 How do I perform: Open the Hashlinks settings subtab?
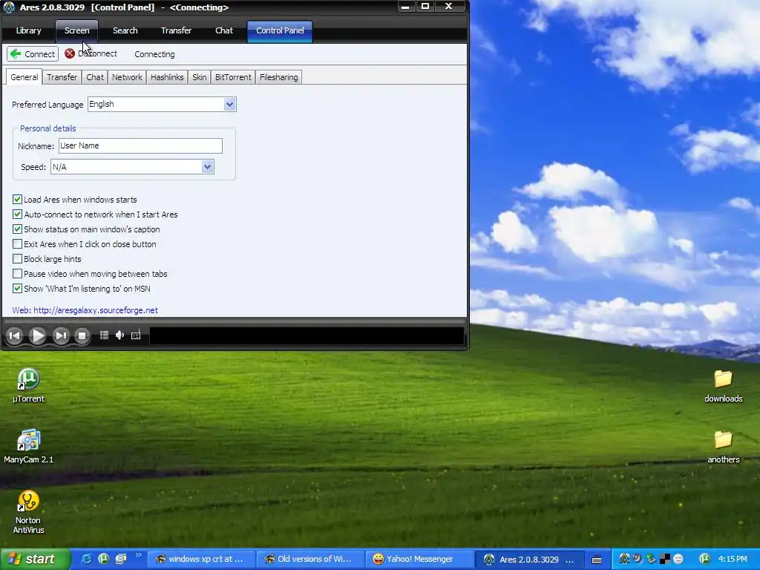pyautogui.click(x=167, y=77)
